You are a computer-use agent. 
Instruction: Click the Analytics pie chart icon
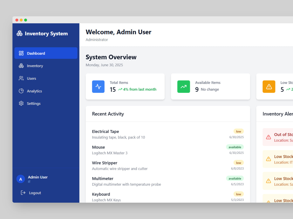(21, 91)
